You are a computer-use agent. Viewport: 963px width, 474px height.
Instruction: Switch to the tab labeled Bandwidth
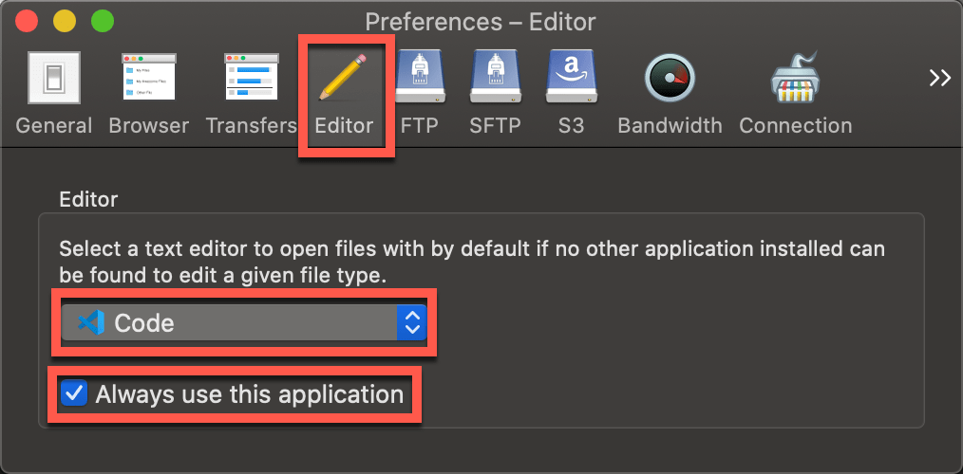coord(670,125)
